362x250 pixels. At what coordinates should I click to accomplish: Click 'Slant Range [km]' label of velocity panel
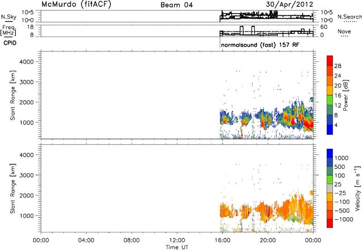tap(13, 189)
